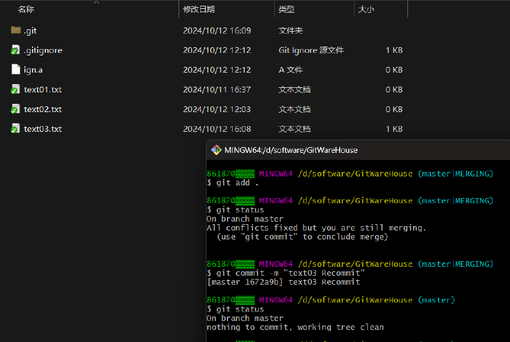Select the ign.a blank file icon

pyautogui.click(x=15, y=69)
